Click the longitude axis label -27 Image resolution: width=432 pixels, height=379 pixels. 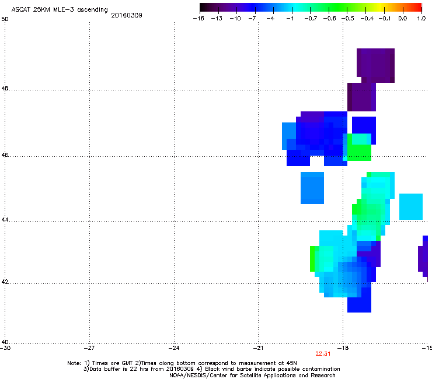click(89, 348)
